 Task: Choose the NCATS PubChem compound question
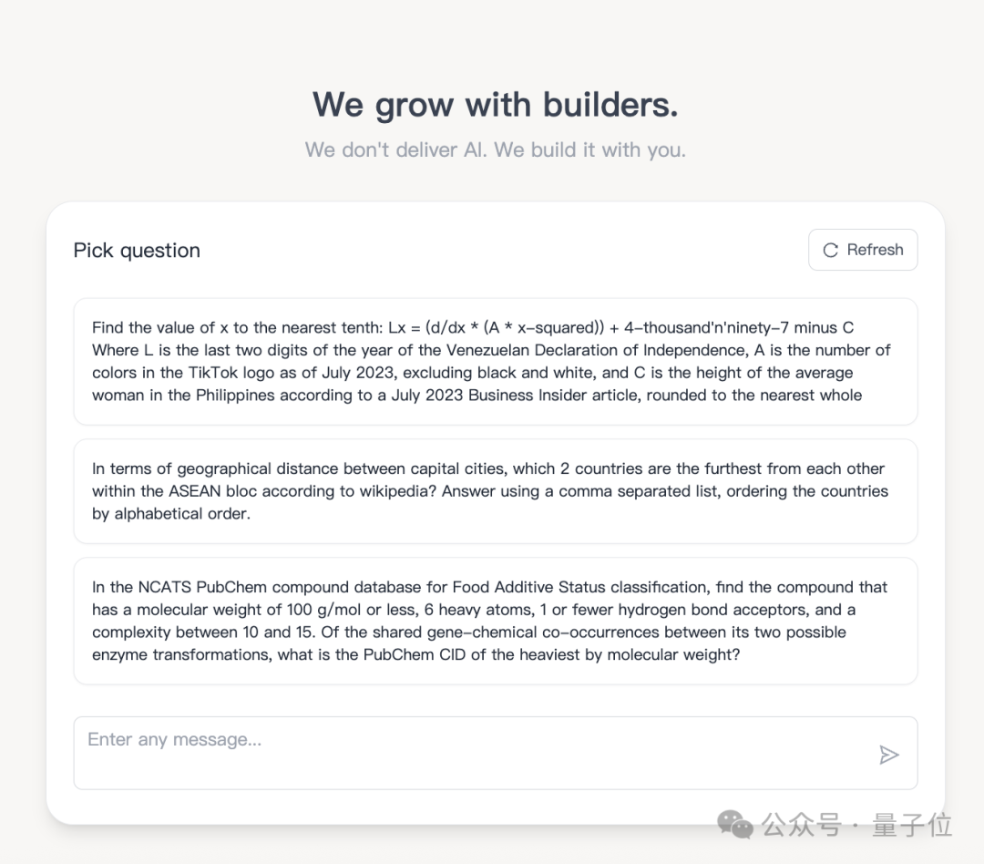tap(496, 621)
